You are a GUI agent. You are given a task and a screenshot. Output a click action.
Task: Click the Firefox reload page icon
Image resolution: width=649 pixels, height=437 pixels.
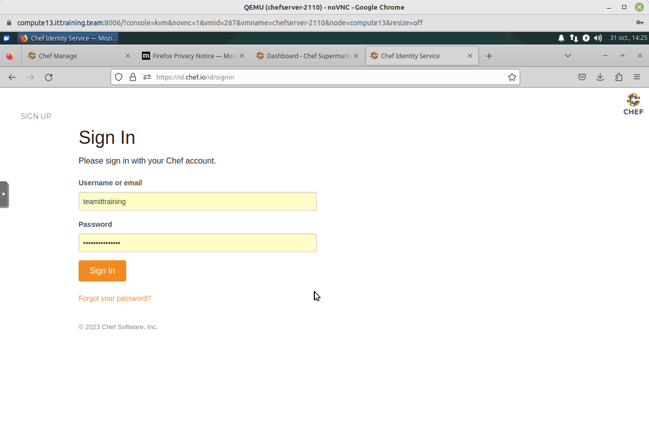[49, 77]
